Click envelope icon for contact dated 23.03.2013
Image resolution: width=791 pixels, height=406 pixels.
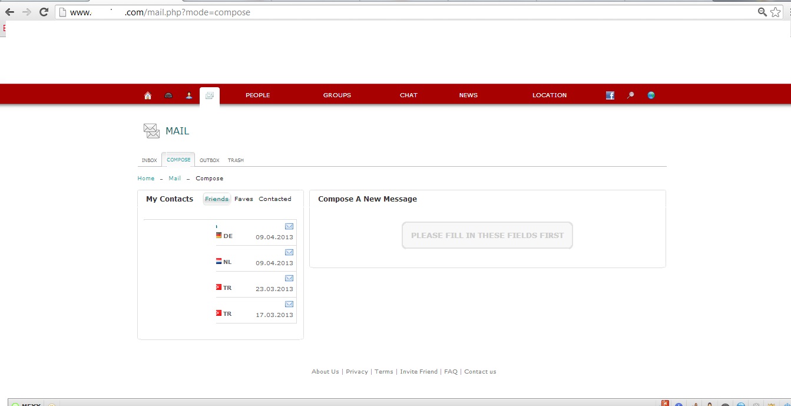click(x=289, y=278)
